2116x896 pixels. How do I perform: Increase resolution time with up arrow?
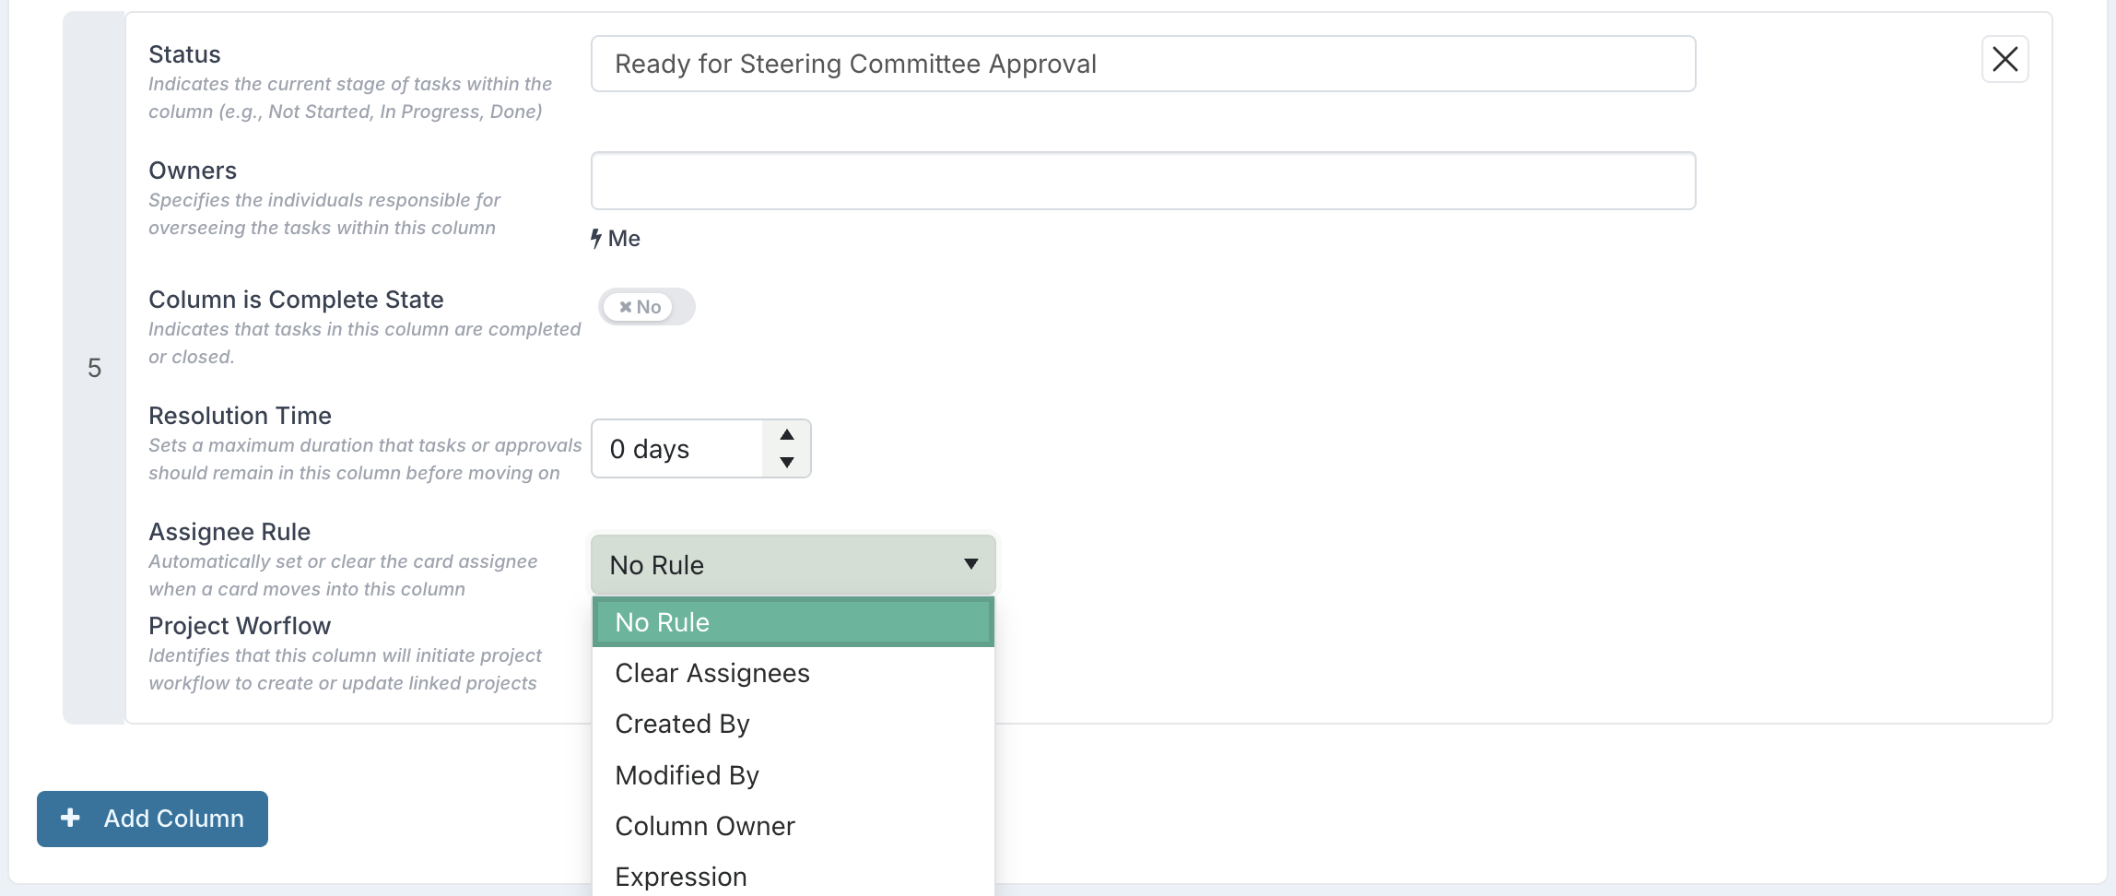click(x=786, y=435)
